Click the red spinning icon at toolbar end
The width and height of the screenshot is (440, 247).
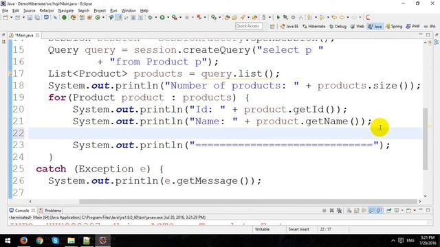pos(368,17)
